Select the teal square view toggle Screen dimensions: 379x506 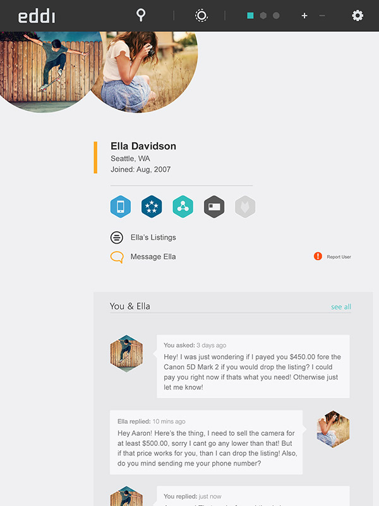tap(250, 15)
